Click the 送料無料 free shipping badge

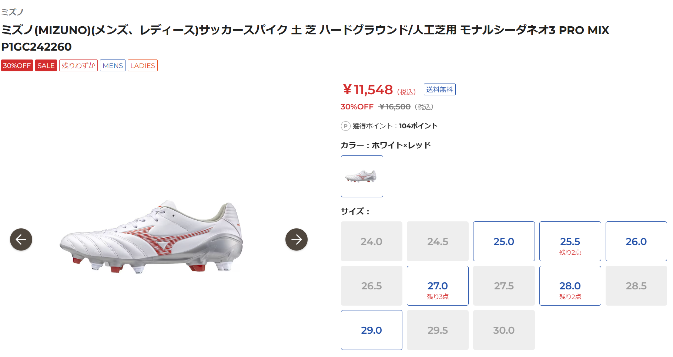pos(439,89)
